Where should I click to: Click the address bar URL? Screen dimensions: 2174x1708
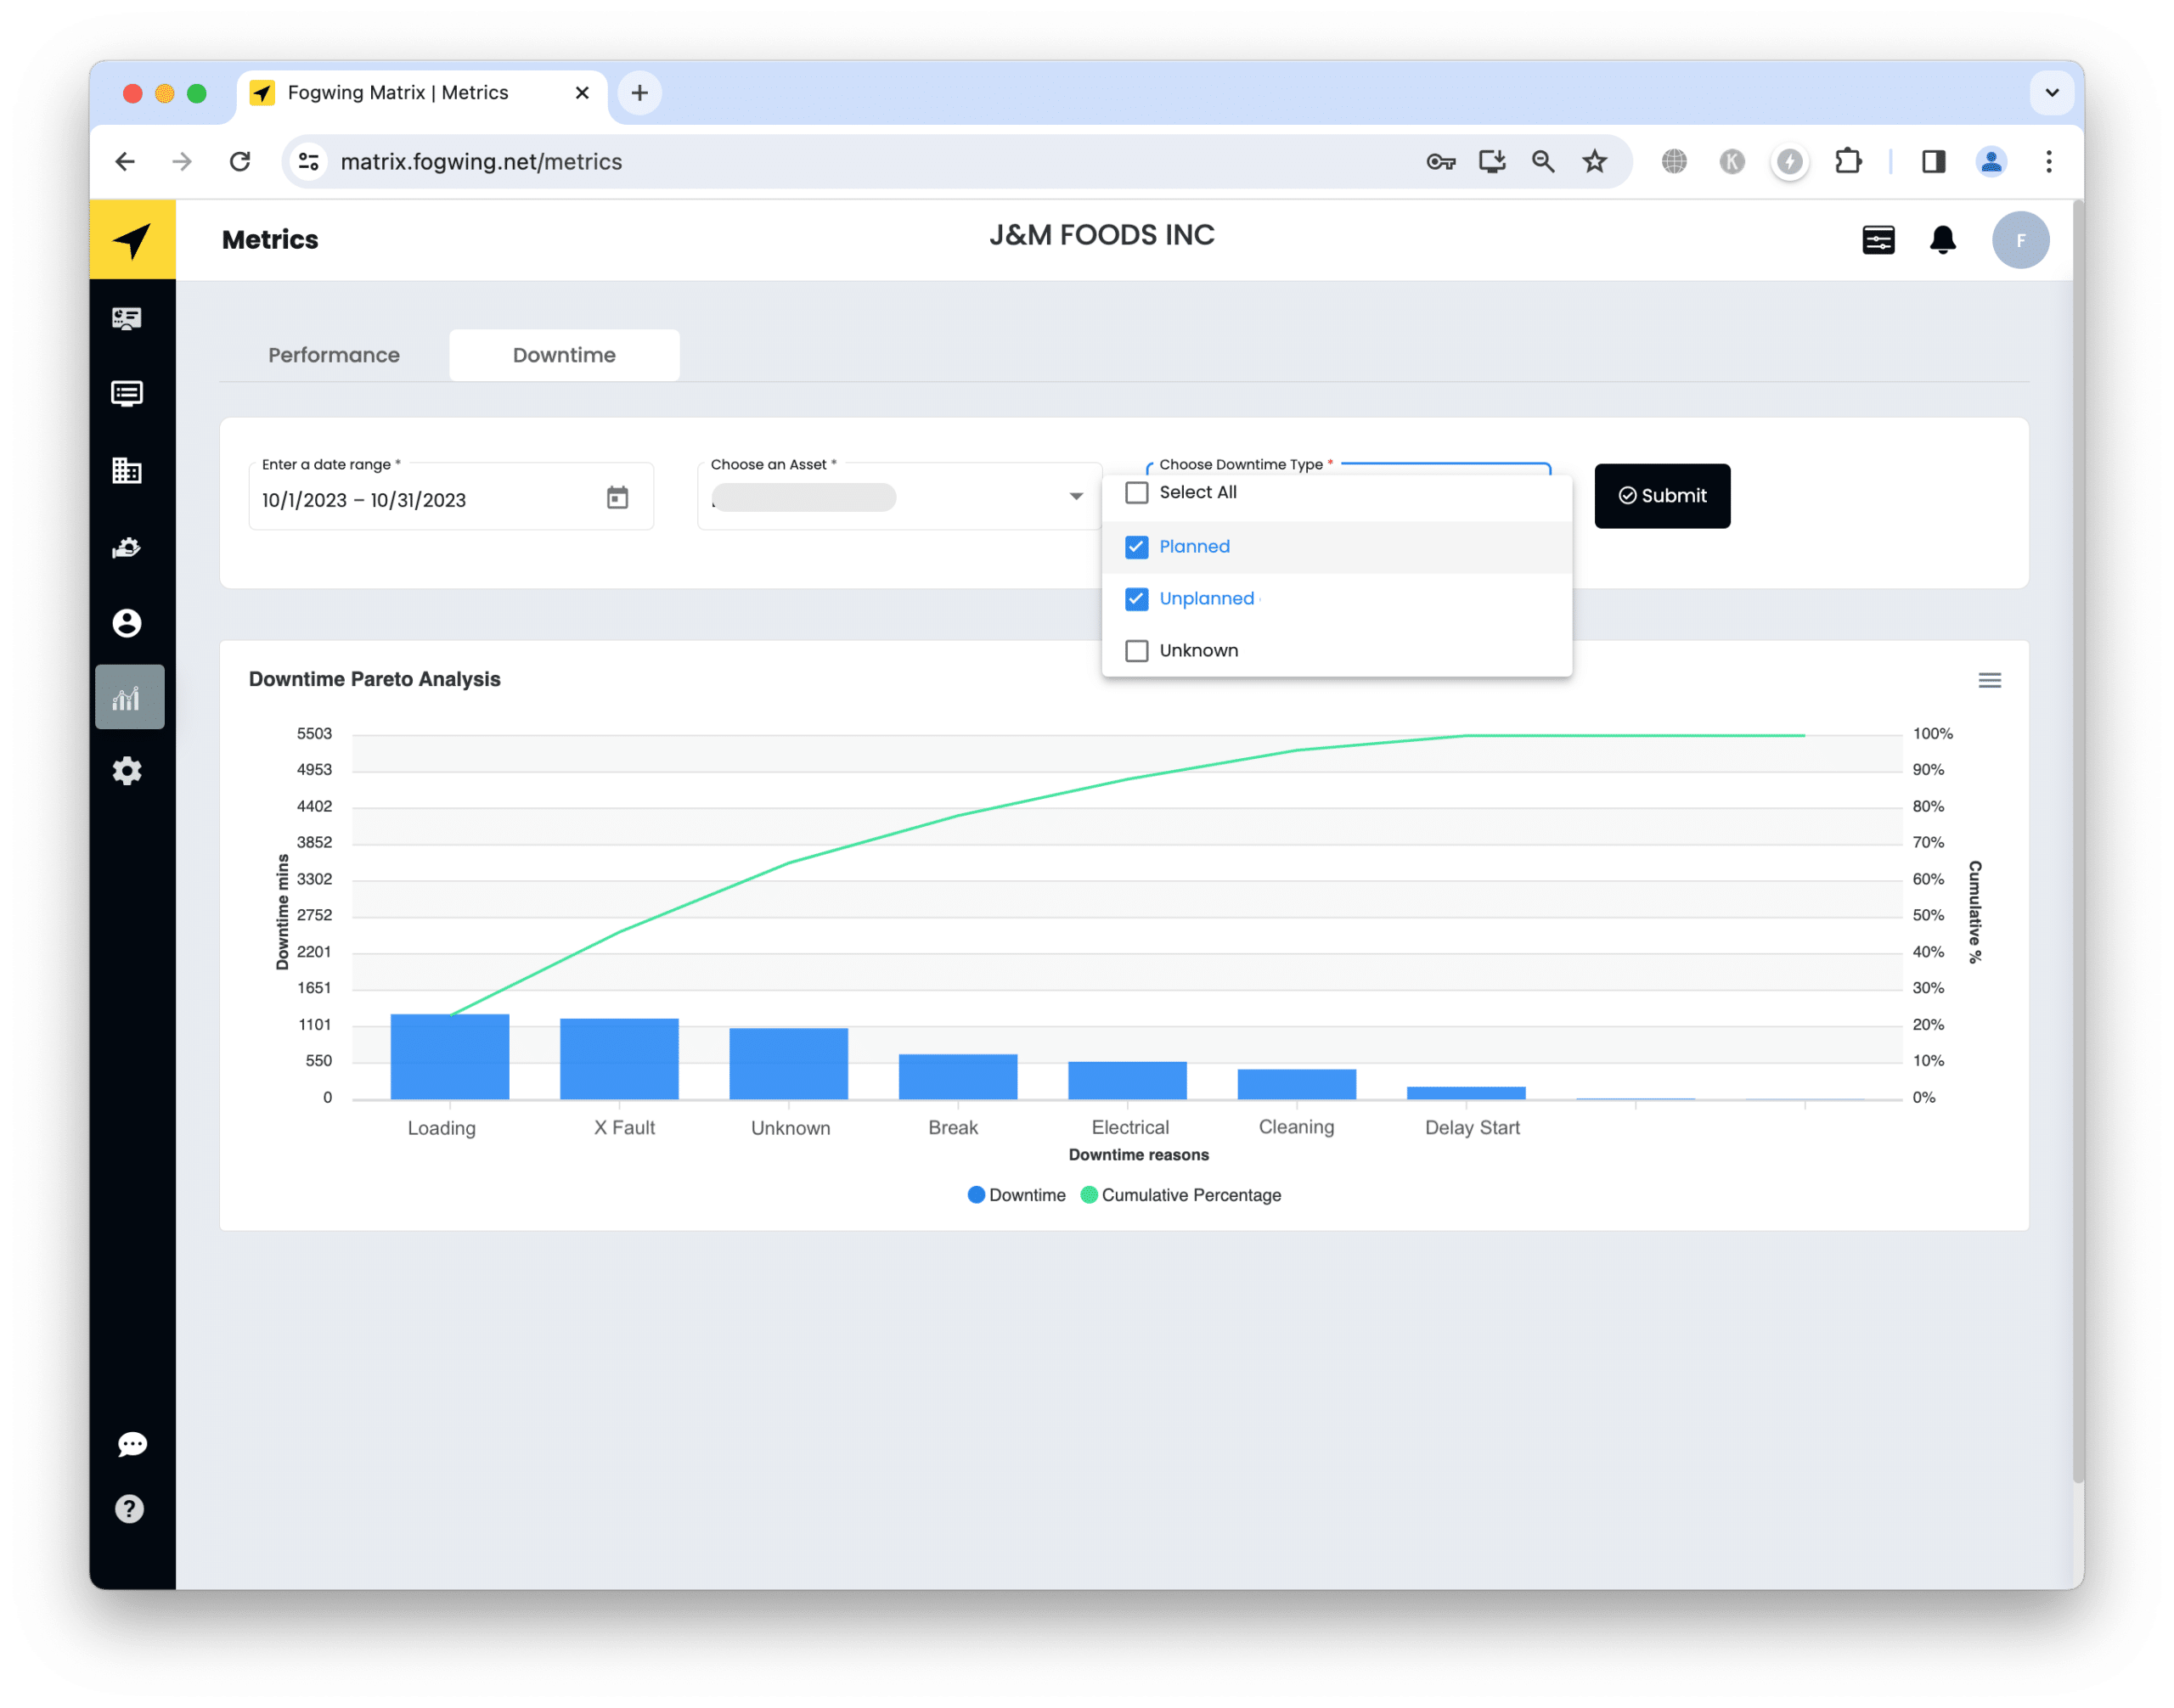(x=482, y=162)
